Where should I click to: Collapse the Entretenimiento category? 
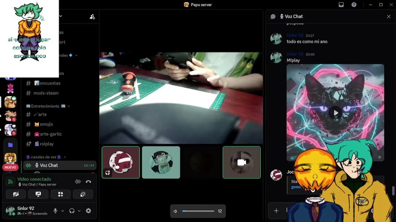coord(48,106)
